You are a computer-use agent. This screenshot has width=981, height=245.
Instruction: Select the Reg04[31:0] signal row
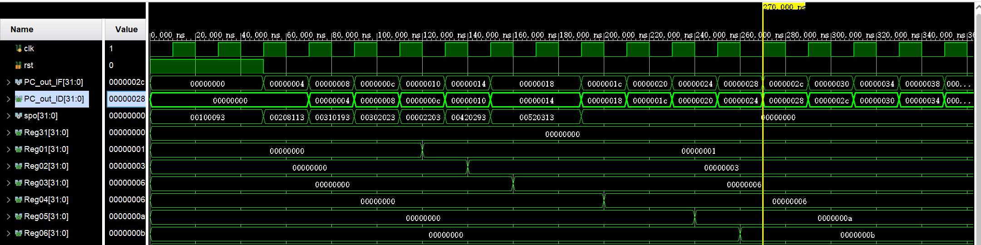(46, 200)
